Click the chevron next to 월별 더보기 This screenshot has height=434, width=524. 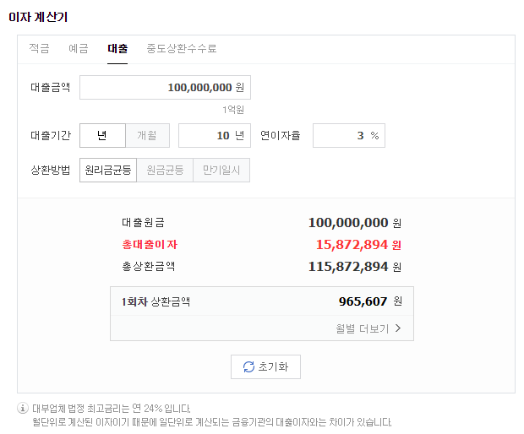pos(398,328)
